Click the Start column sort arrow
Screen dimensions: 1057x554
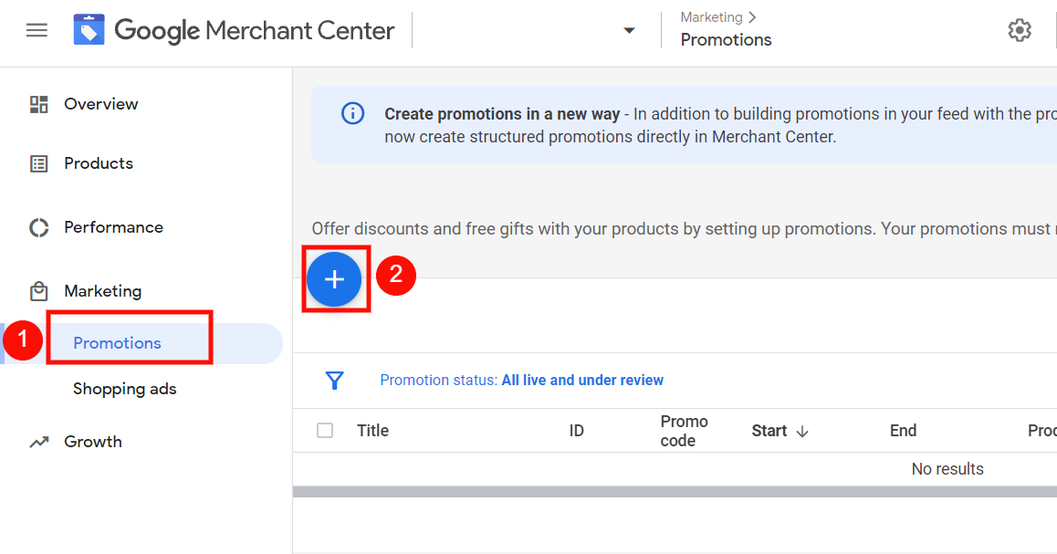pos(802,432)
